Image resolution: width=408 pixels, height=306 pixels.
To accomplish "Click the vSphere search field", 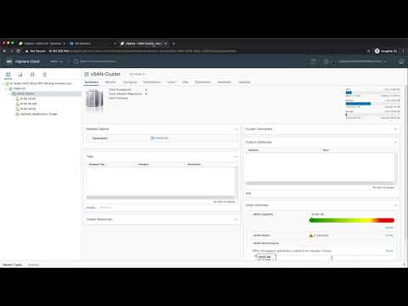I will point(98,61).
